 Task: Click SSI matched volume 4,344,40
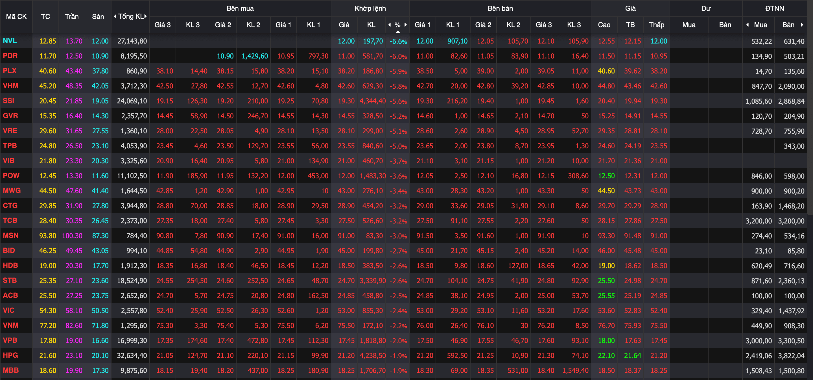tap(372, 101)
